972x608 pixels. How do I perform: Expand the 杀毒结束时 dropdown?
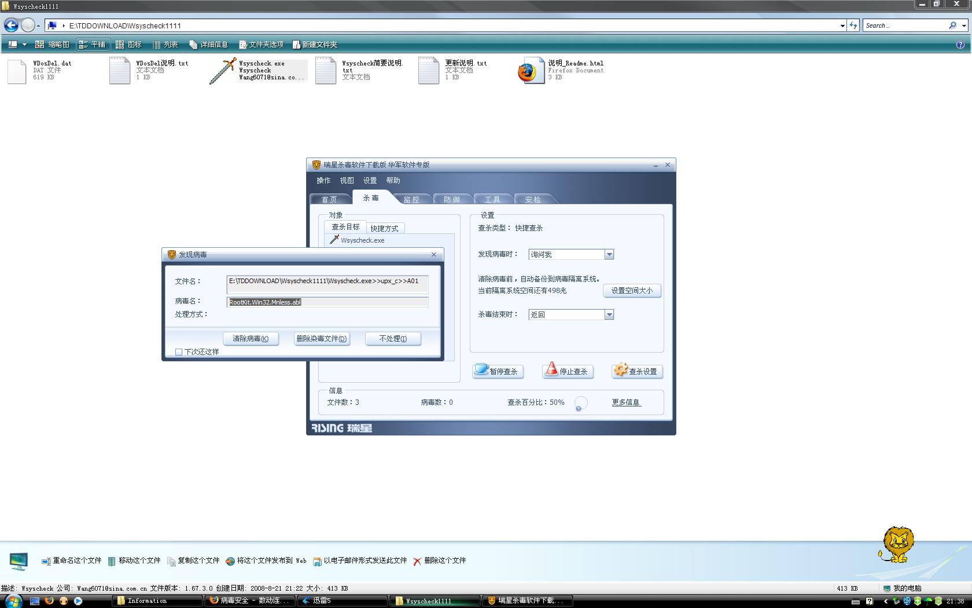point(609,315)
